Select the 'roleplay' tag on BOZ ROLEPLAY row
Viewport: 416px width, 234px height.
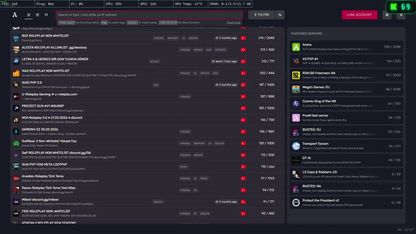[159, 38]
